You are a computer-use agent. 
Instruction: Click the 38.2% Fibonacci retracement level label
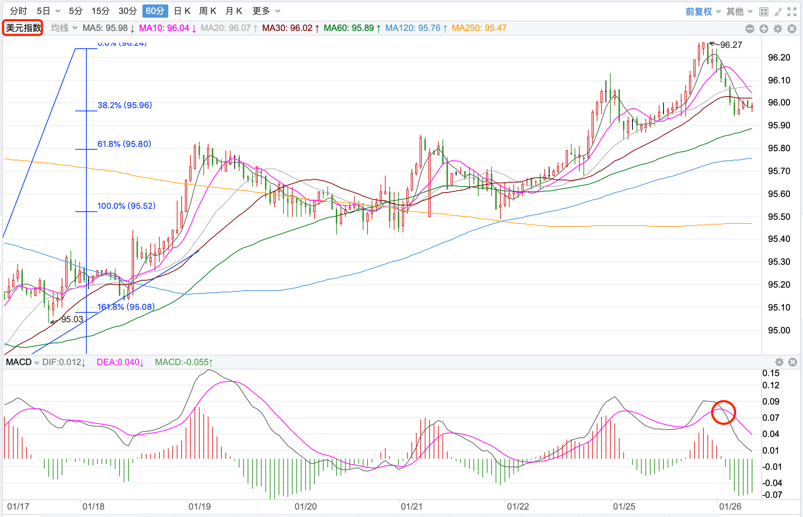click(125, 105)
